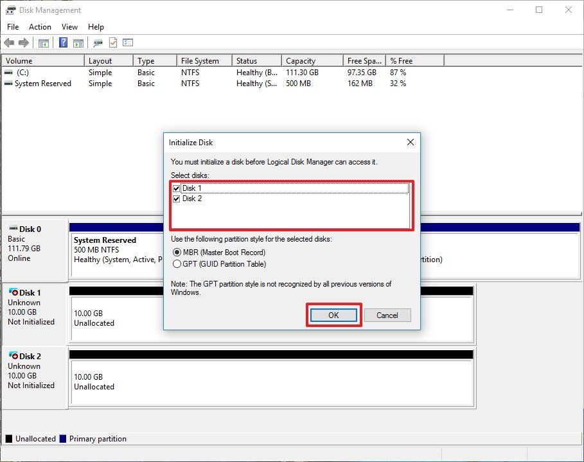Click the System Reserved volume icon

point(7,83)
